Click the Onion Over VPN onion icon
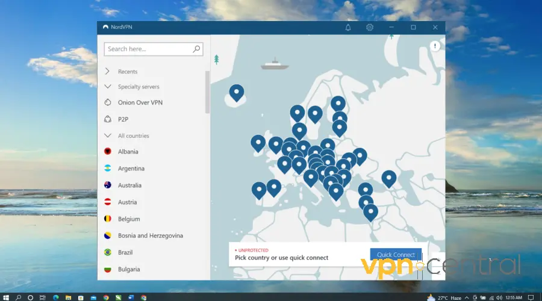 pos(108,102)
